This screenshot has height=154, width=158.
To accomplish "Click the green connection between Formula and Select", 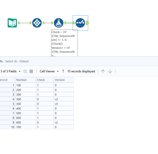I will 70,23.
